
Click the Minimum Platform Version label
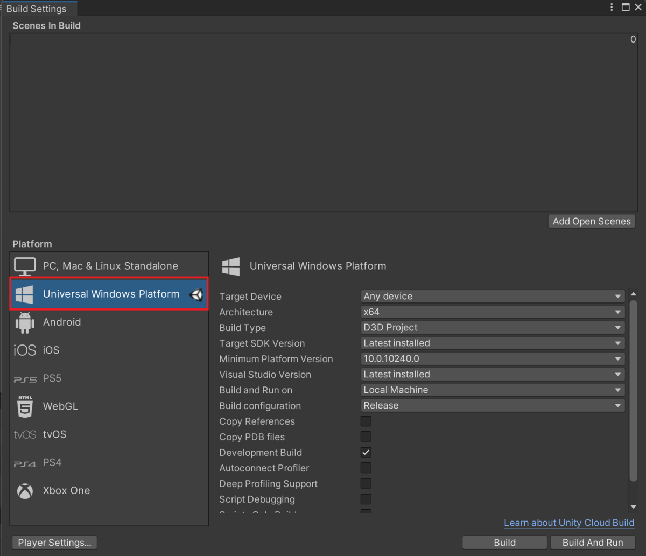276,359
